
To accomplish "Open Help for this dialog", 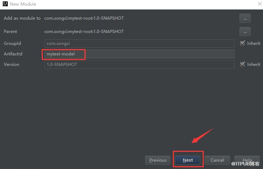I will coord(247,160).
